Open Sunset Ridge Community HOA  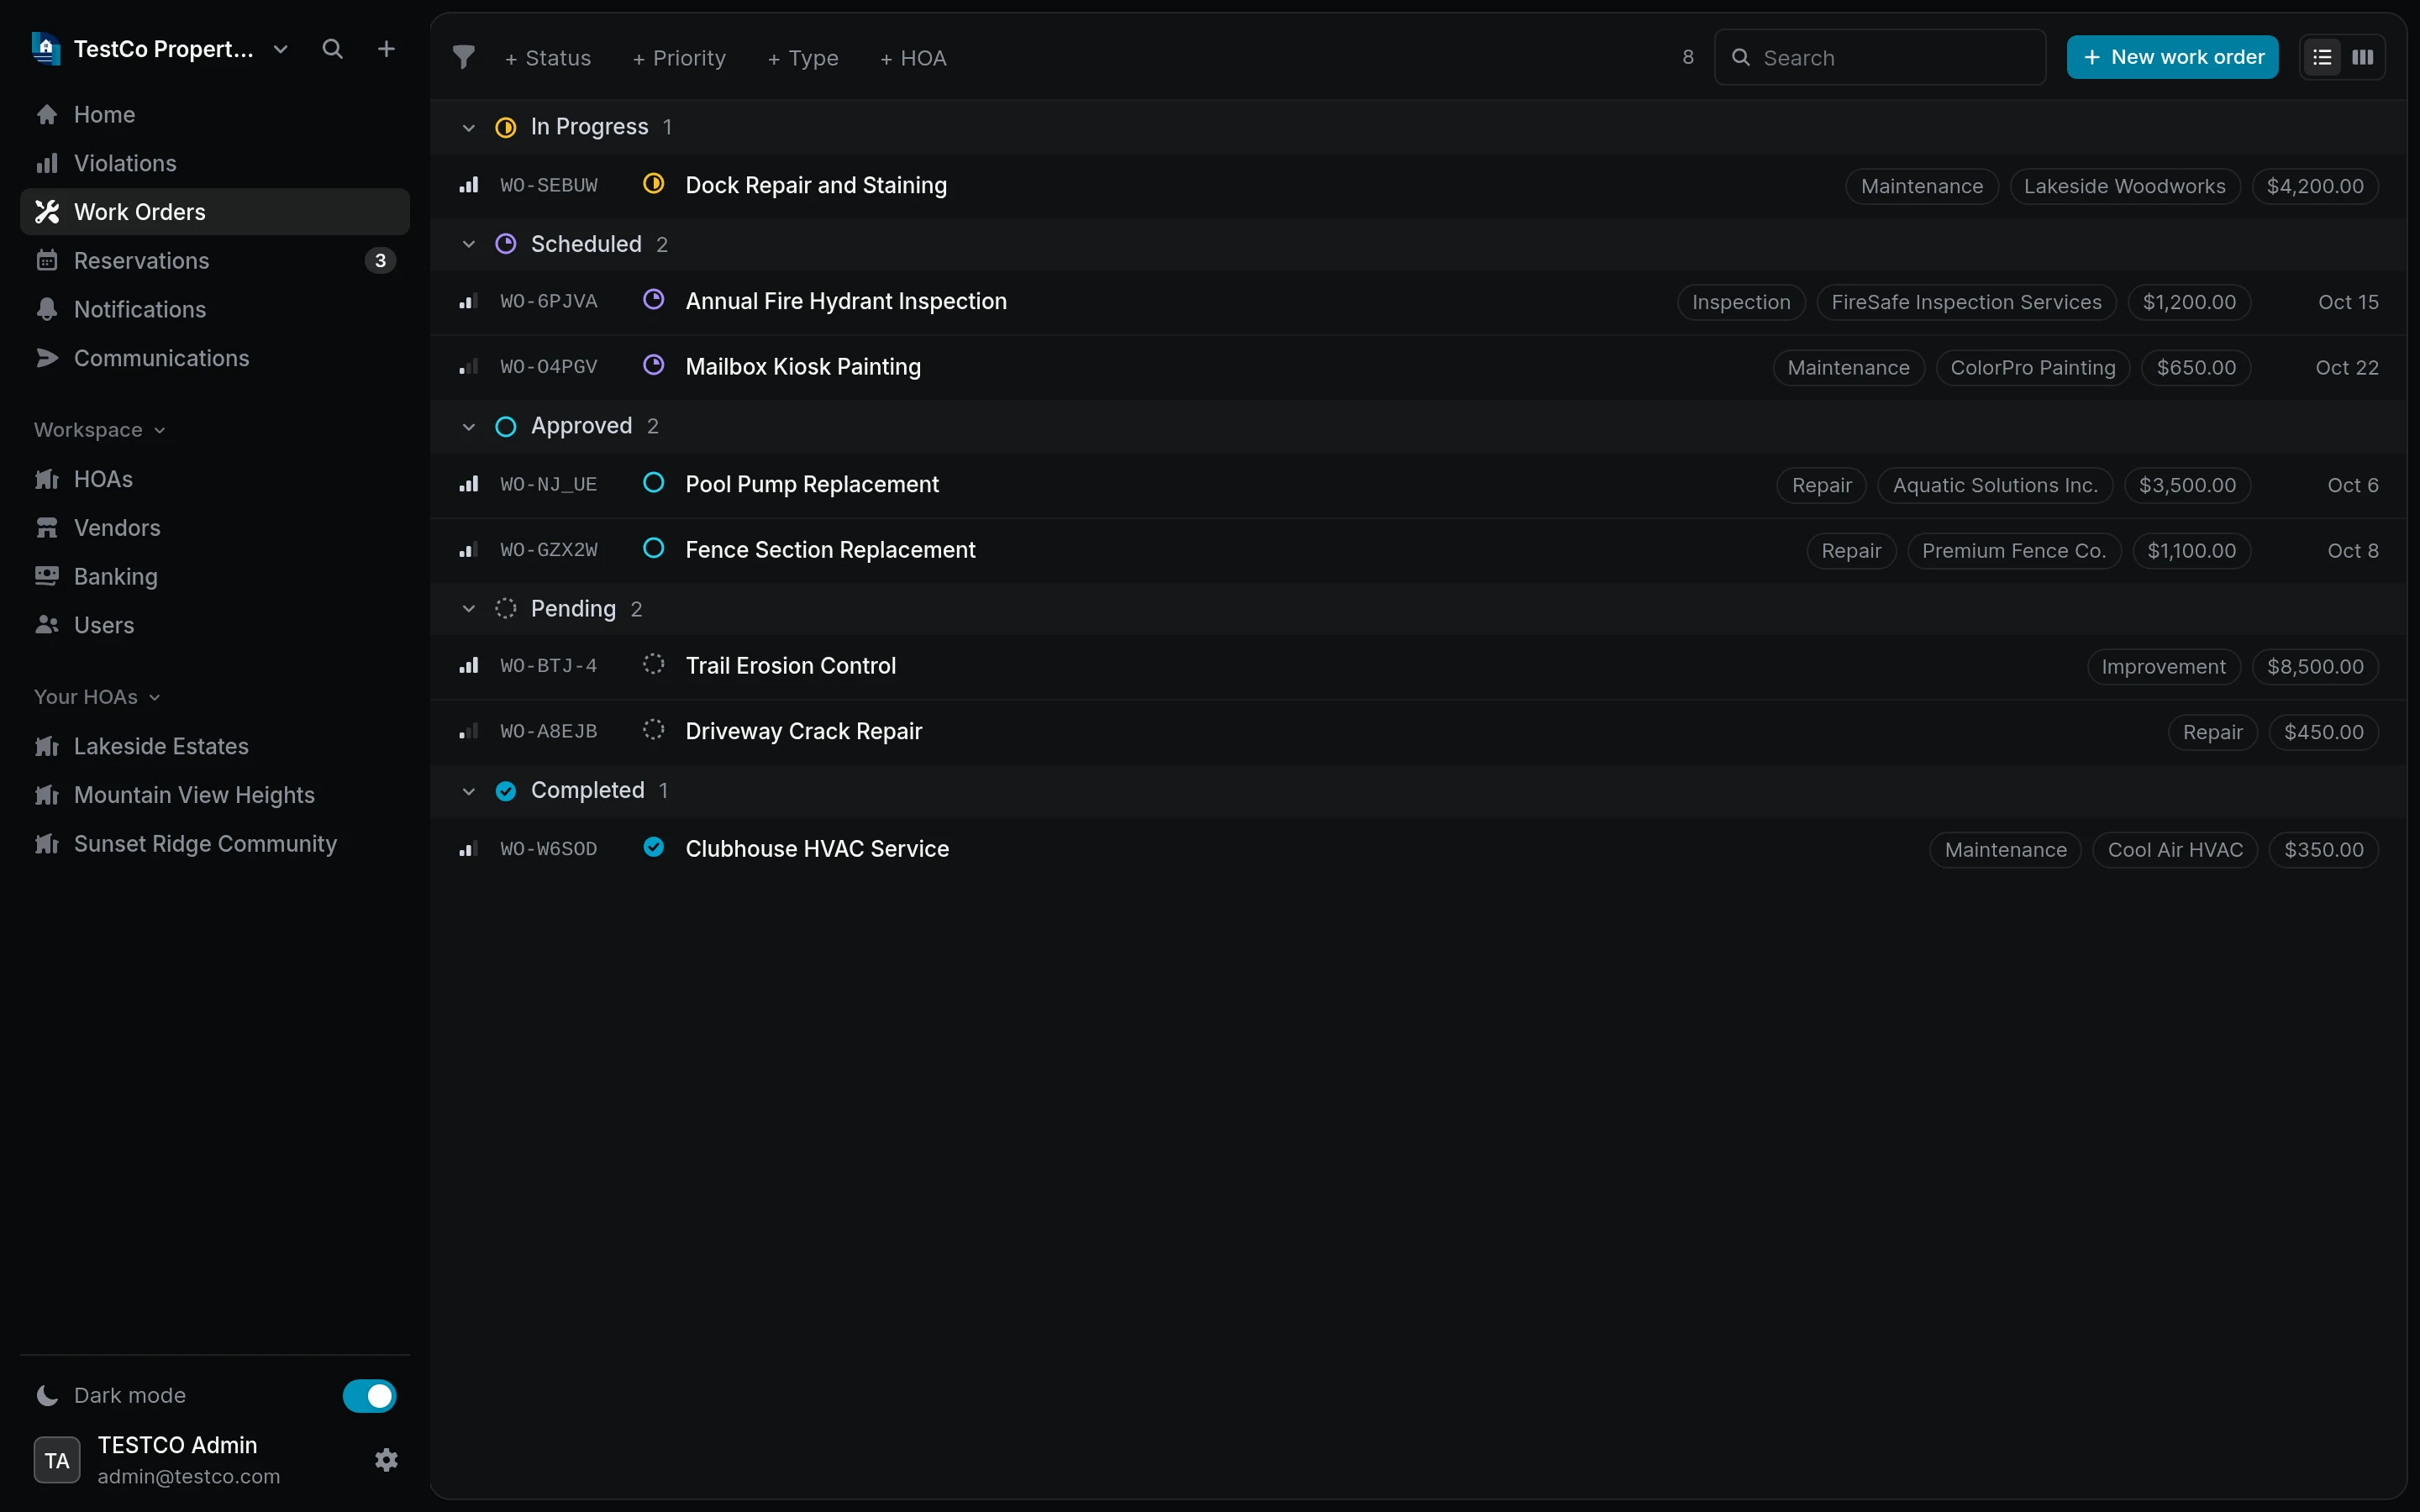(x=215, y=843)
